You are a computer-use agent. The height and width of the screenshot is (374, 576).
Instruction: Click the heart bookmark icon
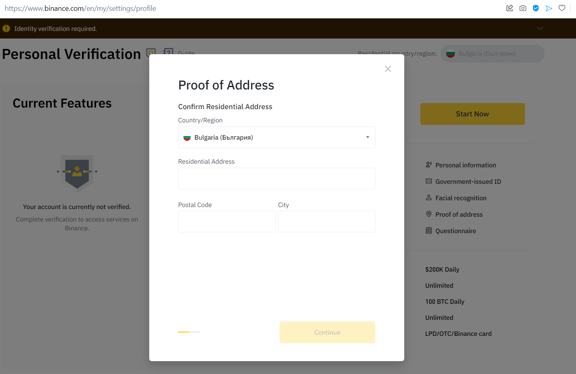(x=562, y=8)
